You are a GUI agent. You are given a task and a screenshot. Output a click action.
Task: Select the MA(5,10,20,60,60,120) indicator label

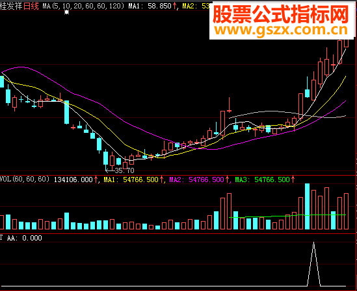[83, 6]
